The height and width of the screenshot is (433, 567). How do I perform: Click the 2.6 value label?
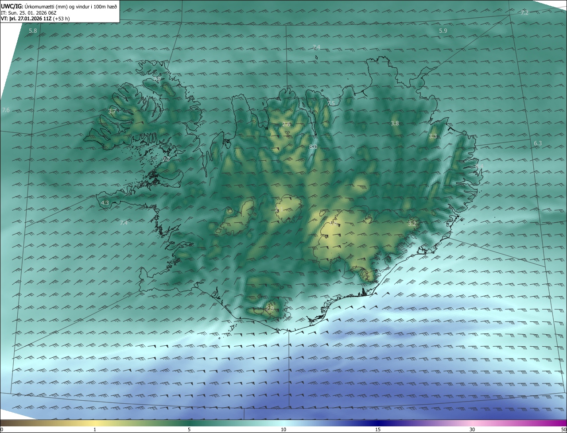pos(286,124)
